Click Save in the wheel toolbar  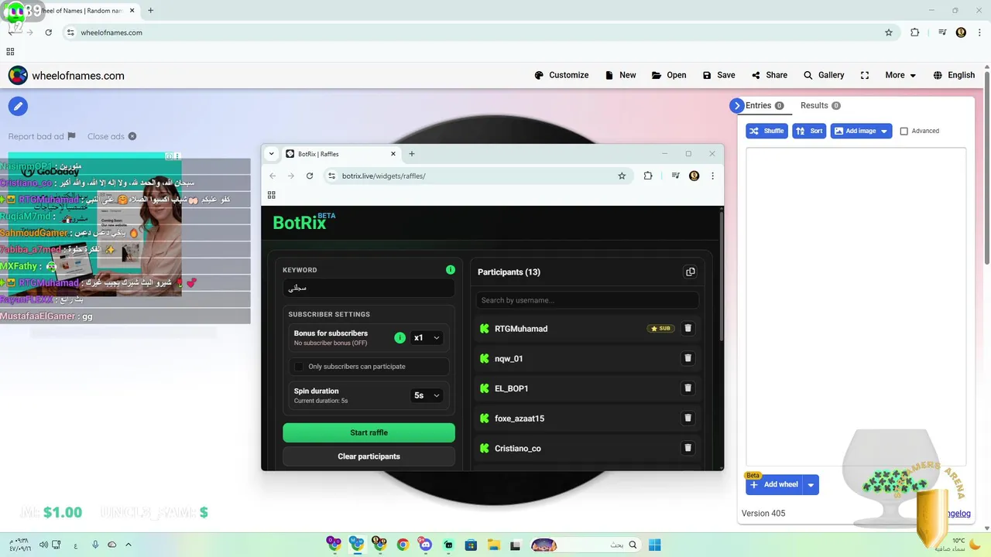click(718, 75)
